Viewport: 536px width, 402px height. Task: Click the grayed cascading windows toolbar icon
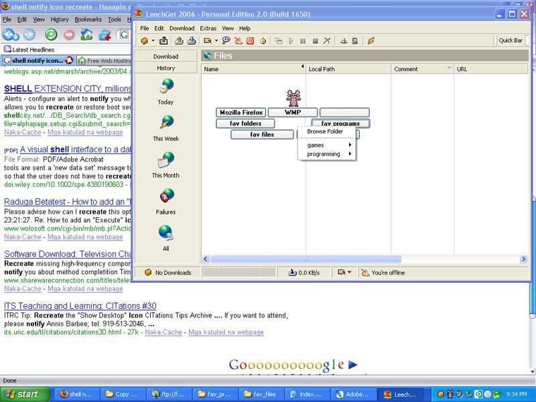tap(279, 41)
